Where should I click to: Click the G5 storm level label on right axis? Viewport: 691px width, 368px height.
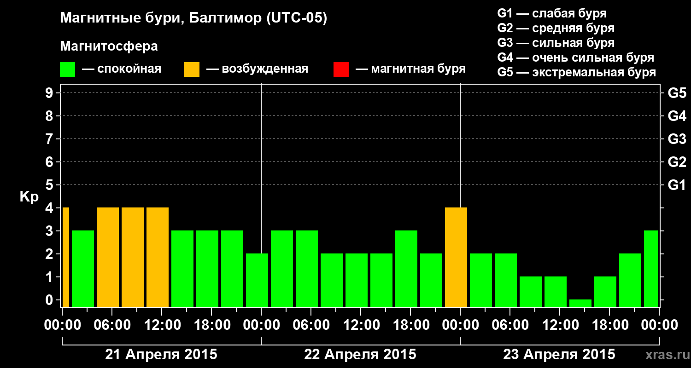coord(677,93)
